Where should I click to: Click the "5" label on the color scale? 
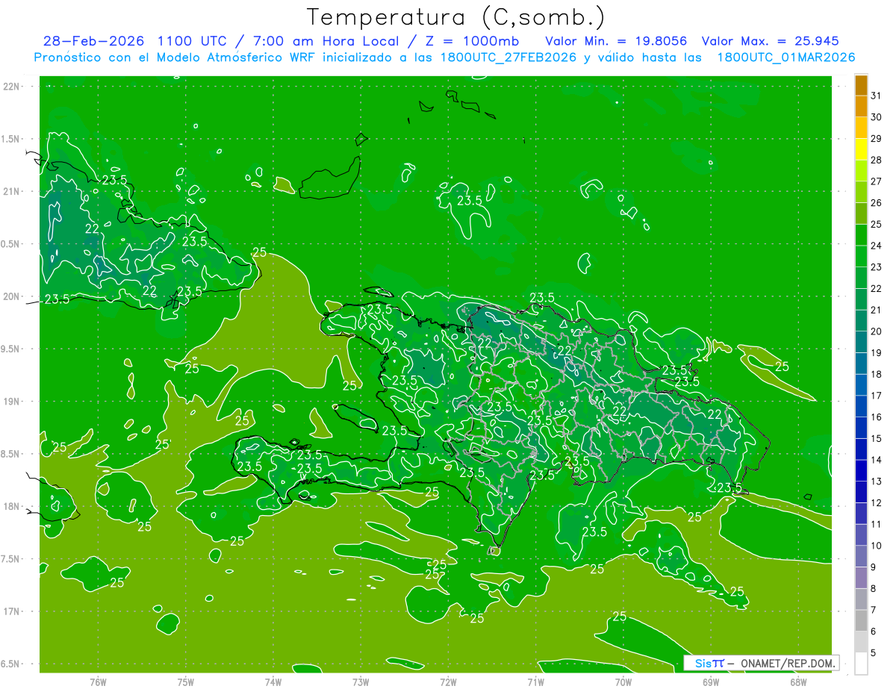point(874,653)
